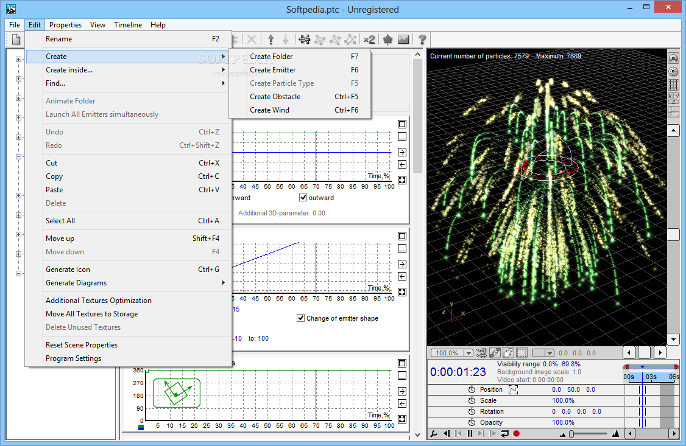Click Additional Textures Optimization entry
Viewport: 686px width, 446px height.
point(128,301)
